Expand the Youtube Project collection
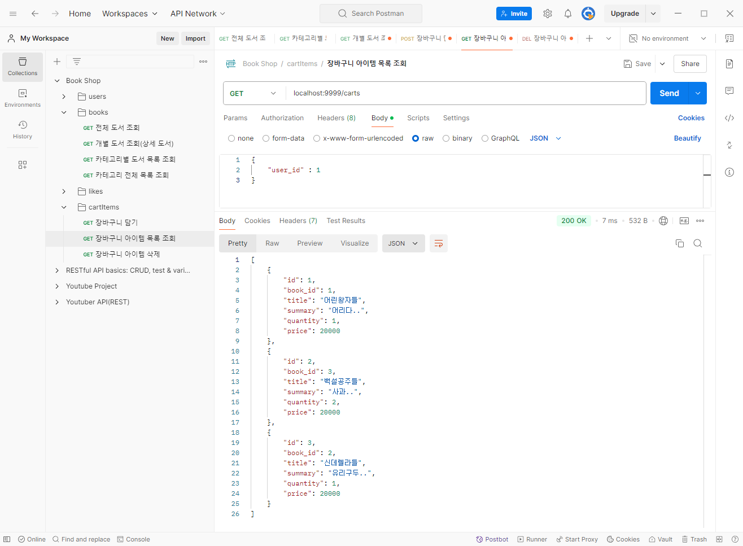743x546 pixels. [57, 286]
